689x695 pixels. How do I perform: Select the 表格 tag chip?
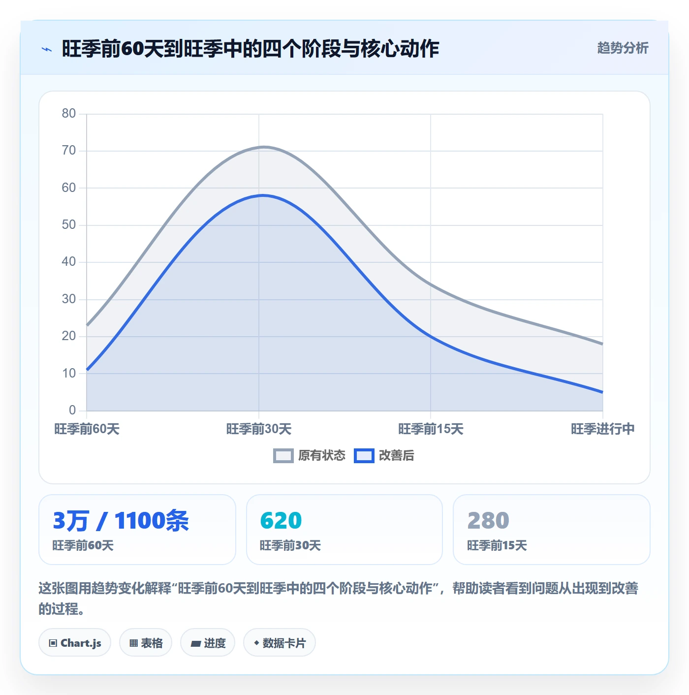[146, 643]
